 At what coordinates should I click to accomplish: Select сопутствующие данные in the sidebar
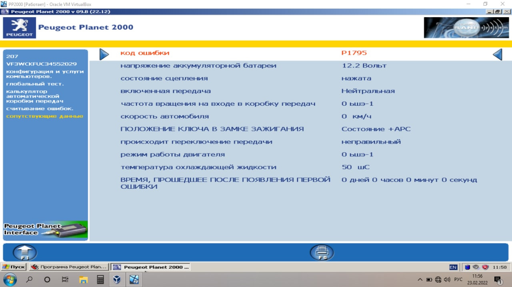click(45, 116)
